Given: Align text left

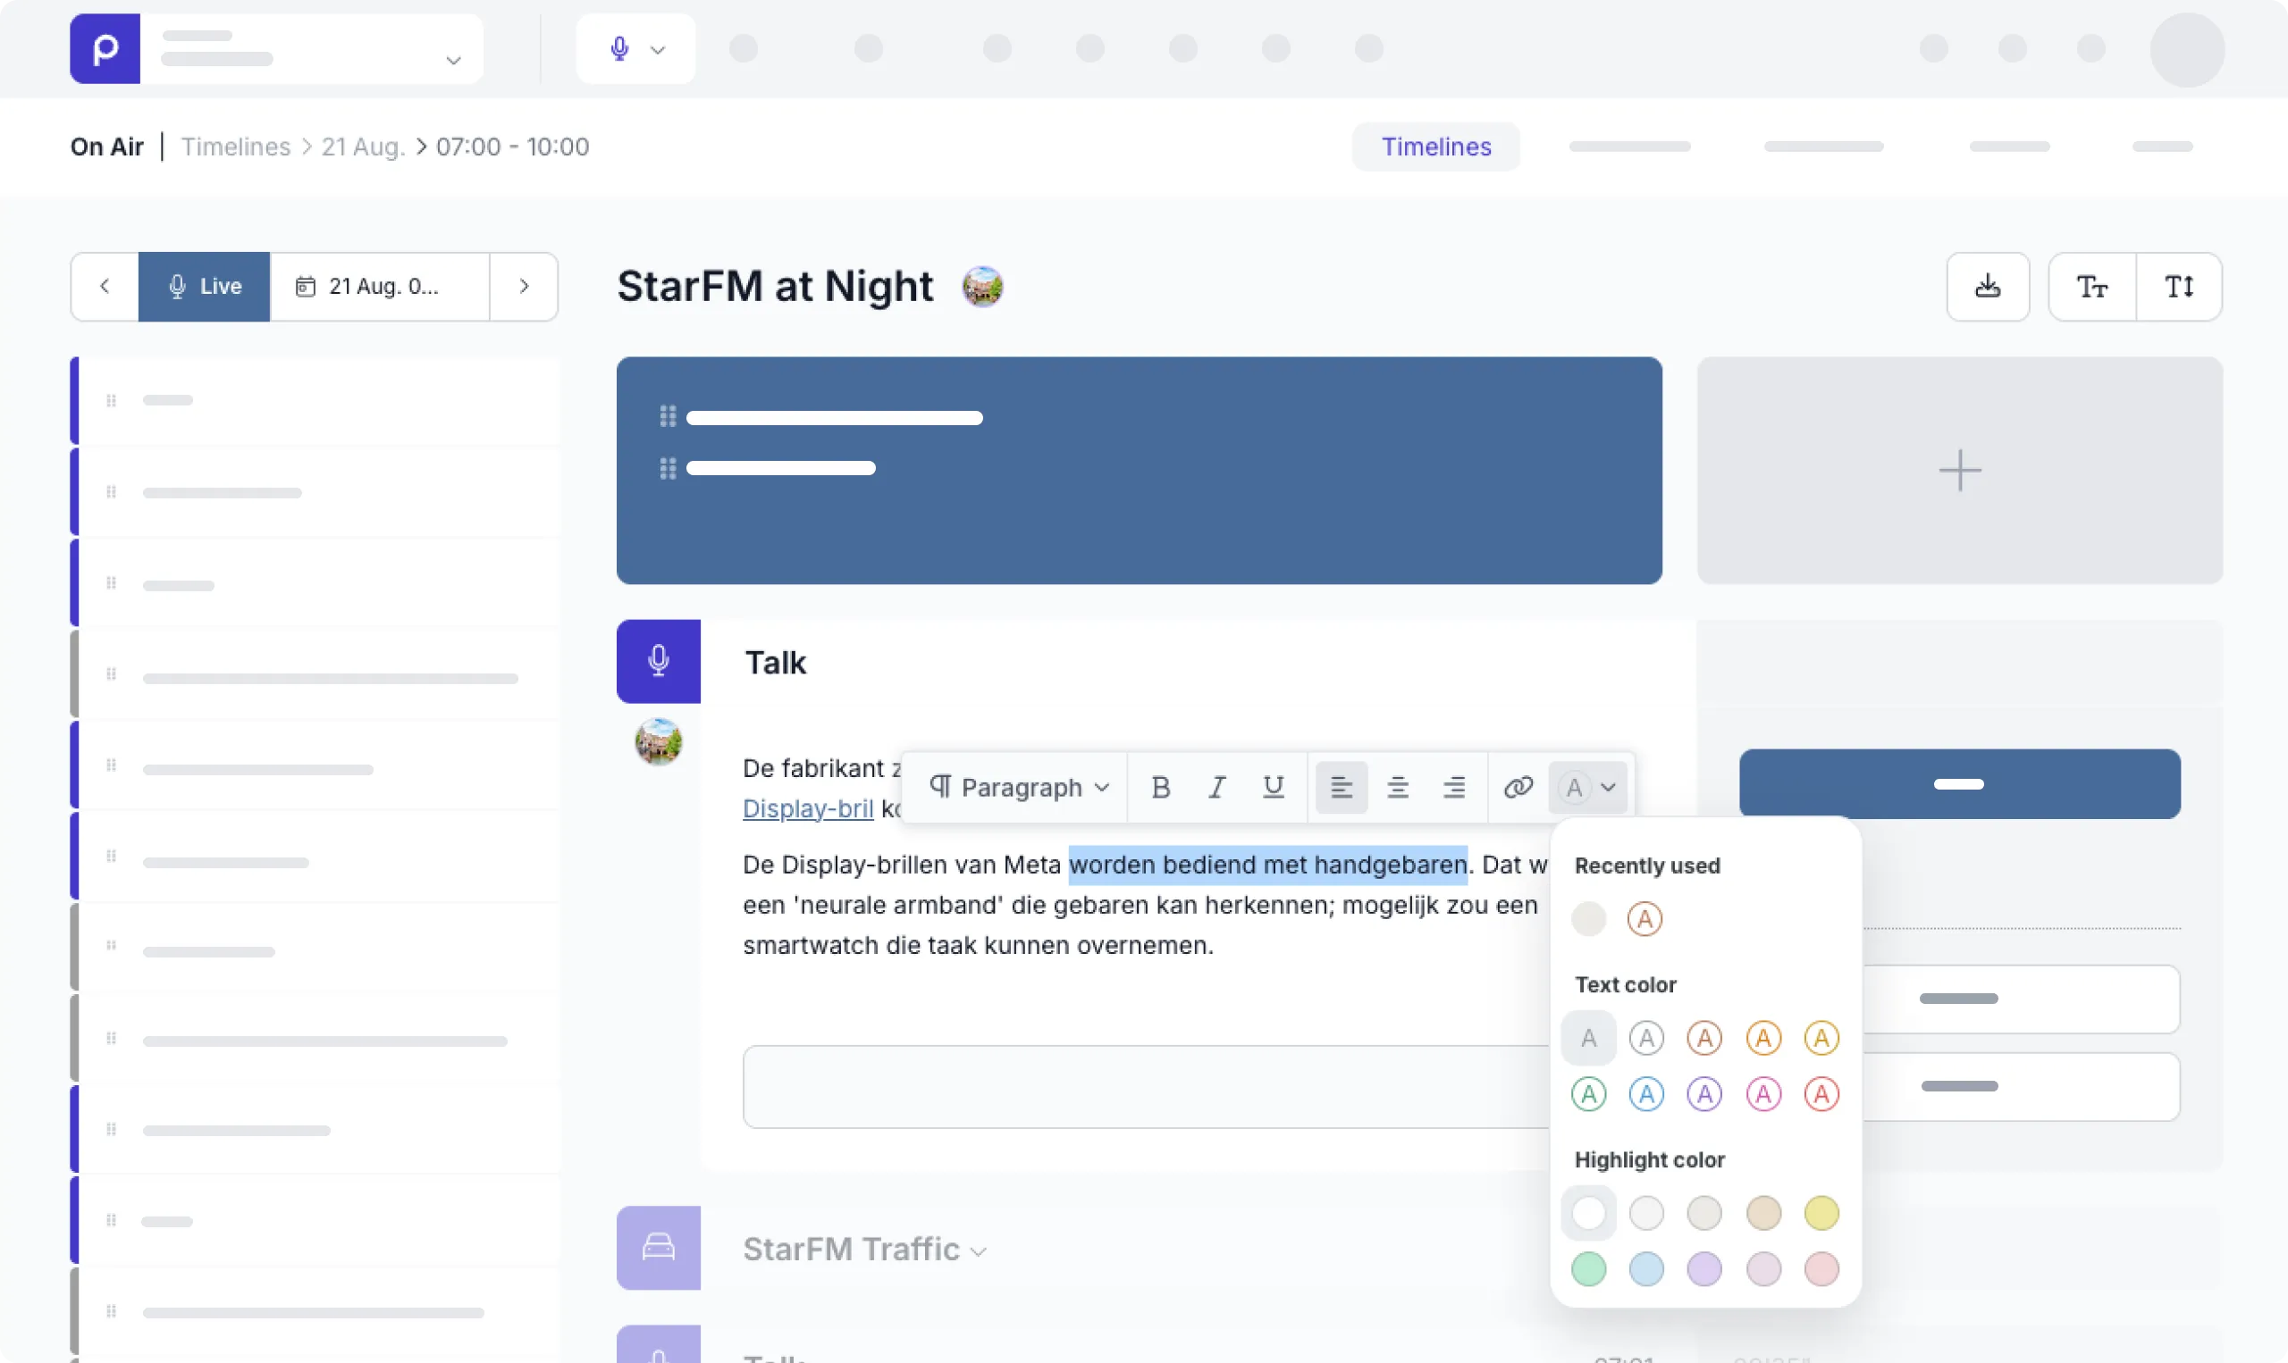Looking at the screenshot, I should pos(1341,787).
